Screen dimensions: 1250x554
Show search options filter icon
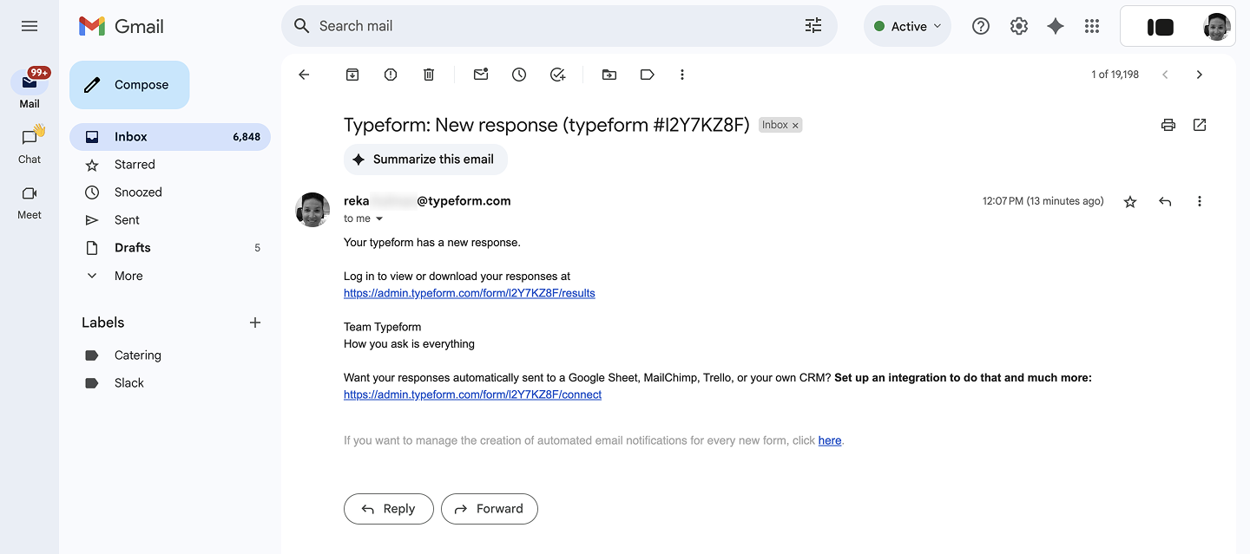813,26
